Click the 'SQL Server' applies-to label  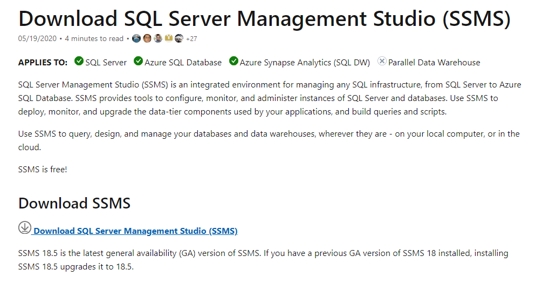pyautogui.click(x=106, y=63)
